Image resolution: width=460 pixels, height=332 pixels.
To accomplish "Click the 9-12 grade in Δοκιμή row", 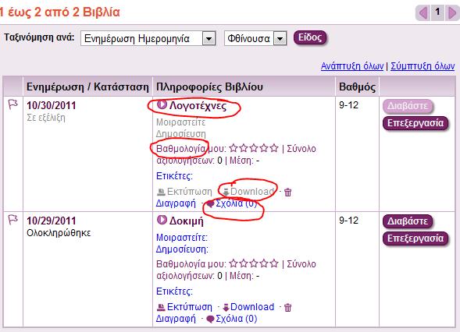I will [x=349, y=221].
